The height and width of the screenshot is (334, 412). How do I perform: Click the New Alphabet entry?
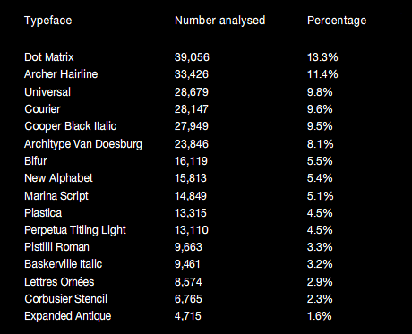[x=58, y=178]
